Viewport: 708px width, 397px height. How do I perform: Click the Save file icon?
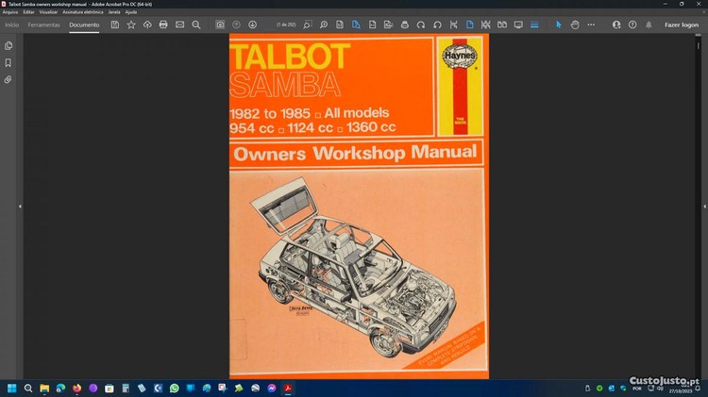(x=115, y=25)
